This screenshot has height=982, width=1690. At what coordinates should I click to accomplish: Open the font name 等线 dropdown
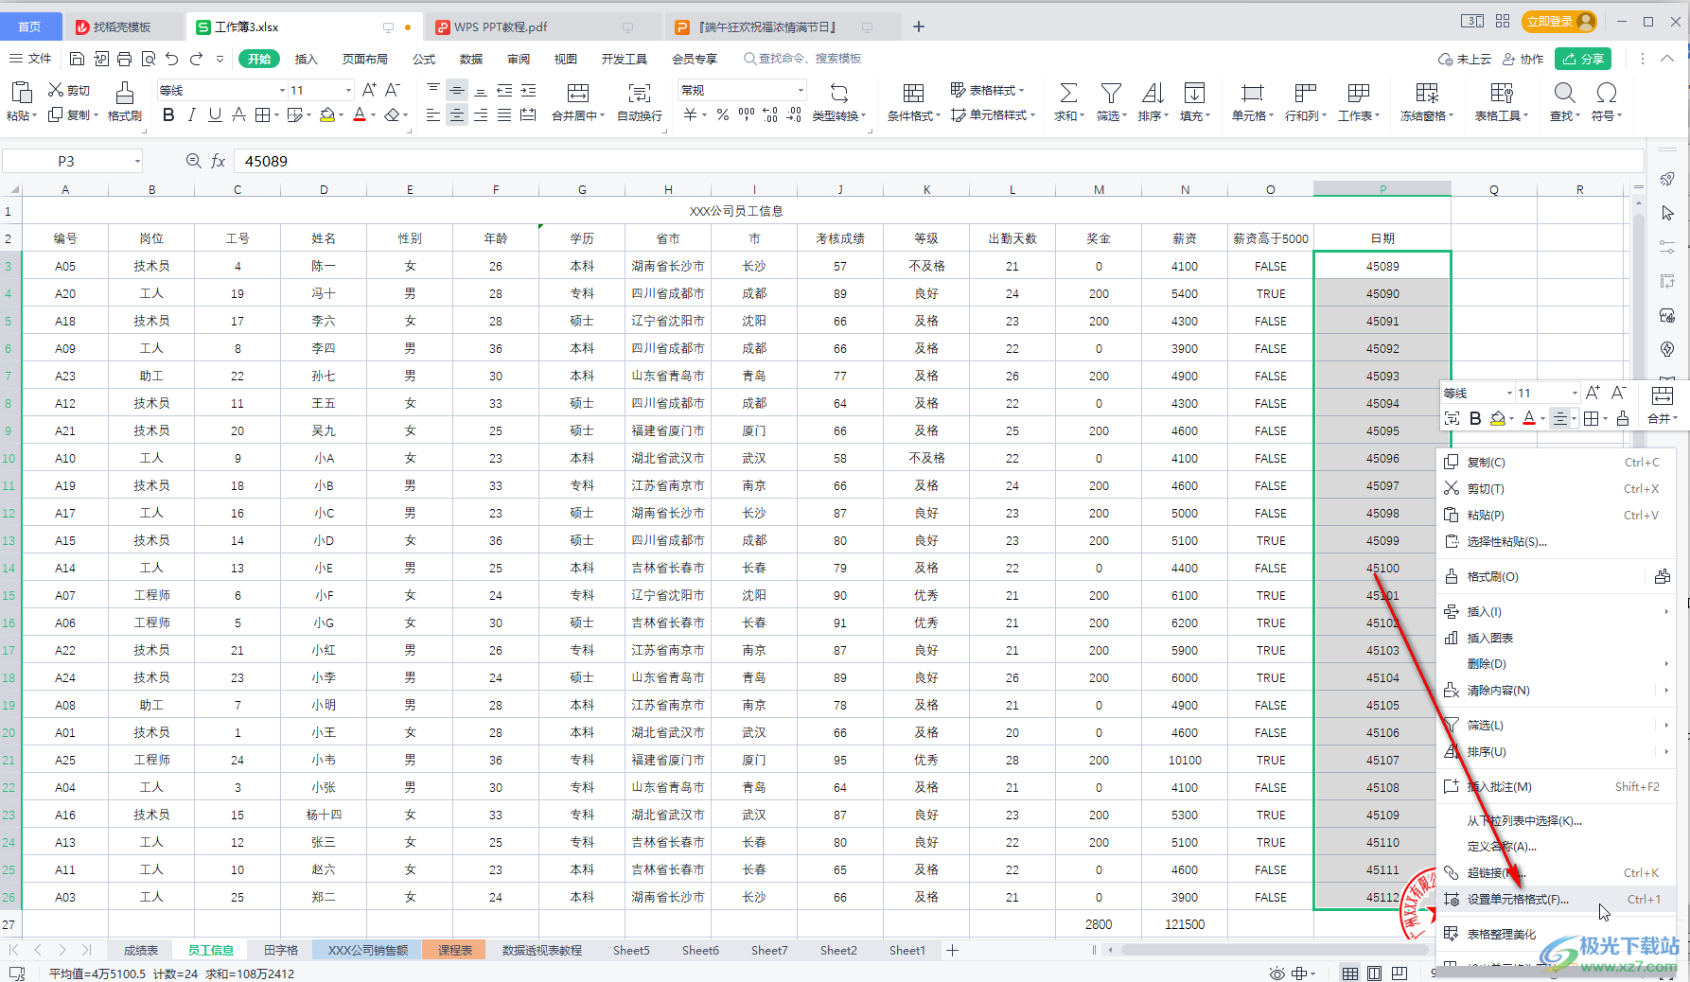click(x=282, y=90)
